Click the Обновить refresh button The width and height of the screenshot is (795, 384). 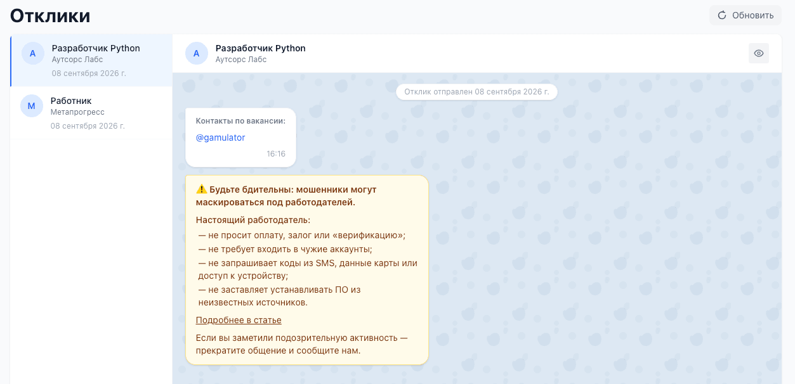(745, 15)
